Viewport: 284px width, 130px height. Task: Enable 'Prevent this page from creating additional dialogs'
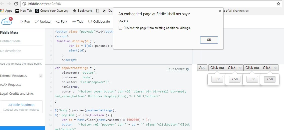coord(120,28)
